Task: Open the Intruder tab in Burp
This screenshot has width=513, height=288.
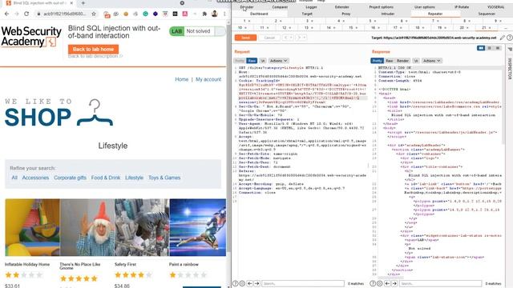Action: click(388, 14)
